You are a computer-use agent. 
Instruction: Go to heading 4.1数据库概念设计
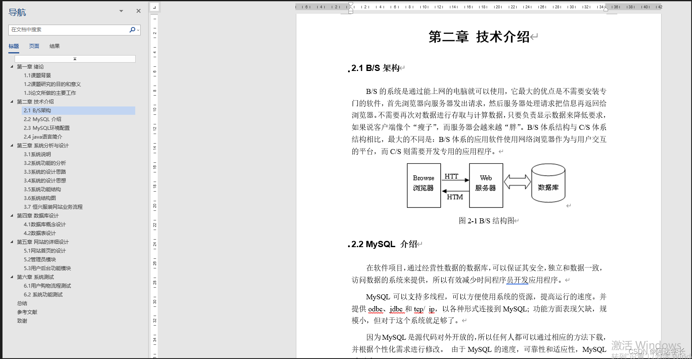tap(45, 225)
